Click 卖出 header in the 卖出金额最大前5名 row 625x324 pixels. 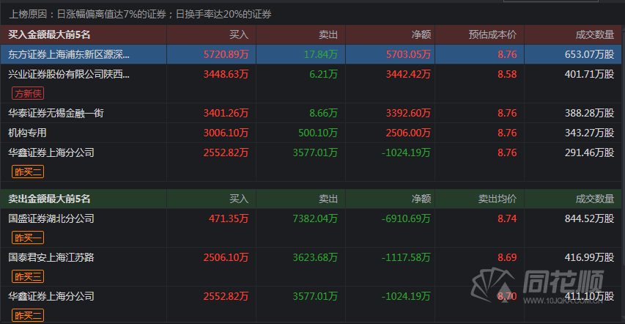[328, 199]
